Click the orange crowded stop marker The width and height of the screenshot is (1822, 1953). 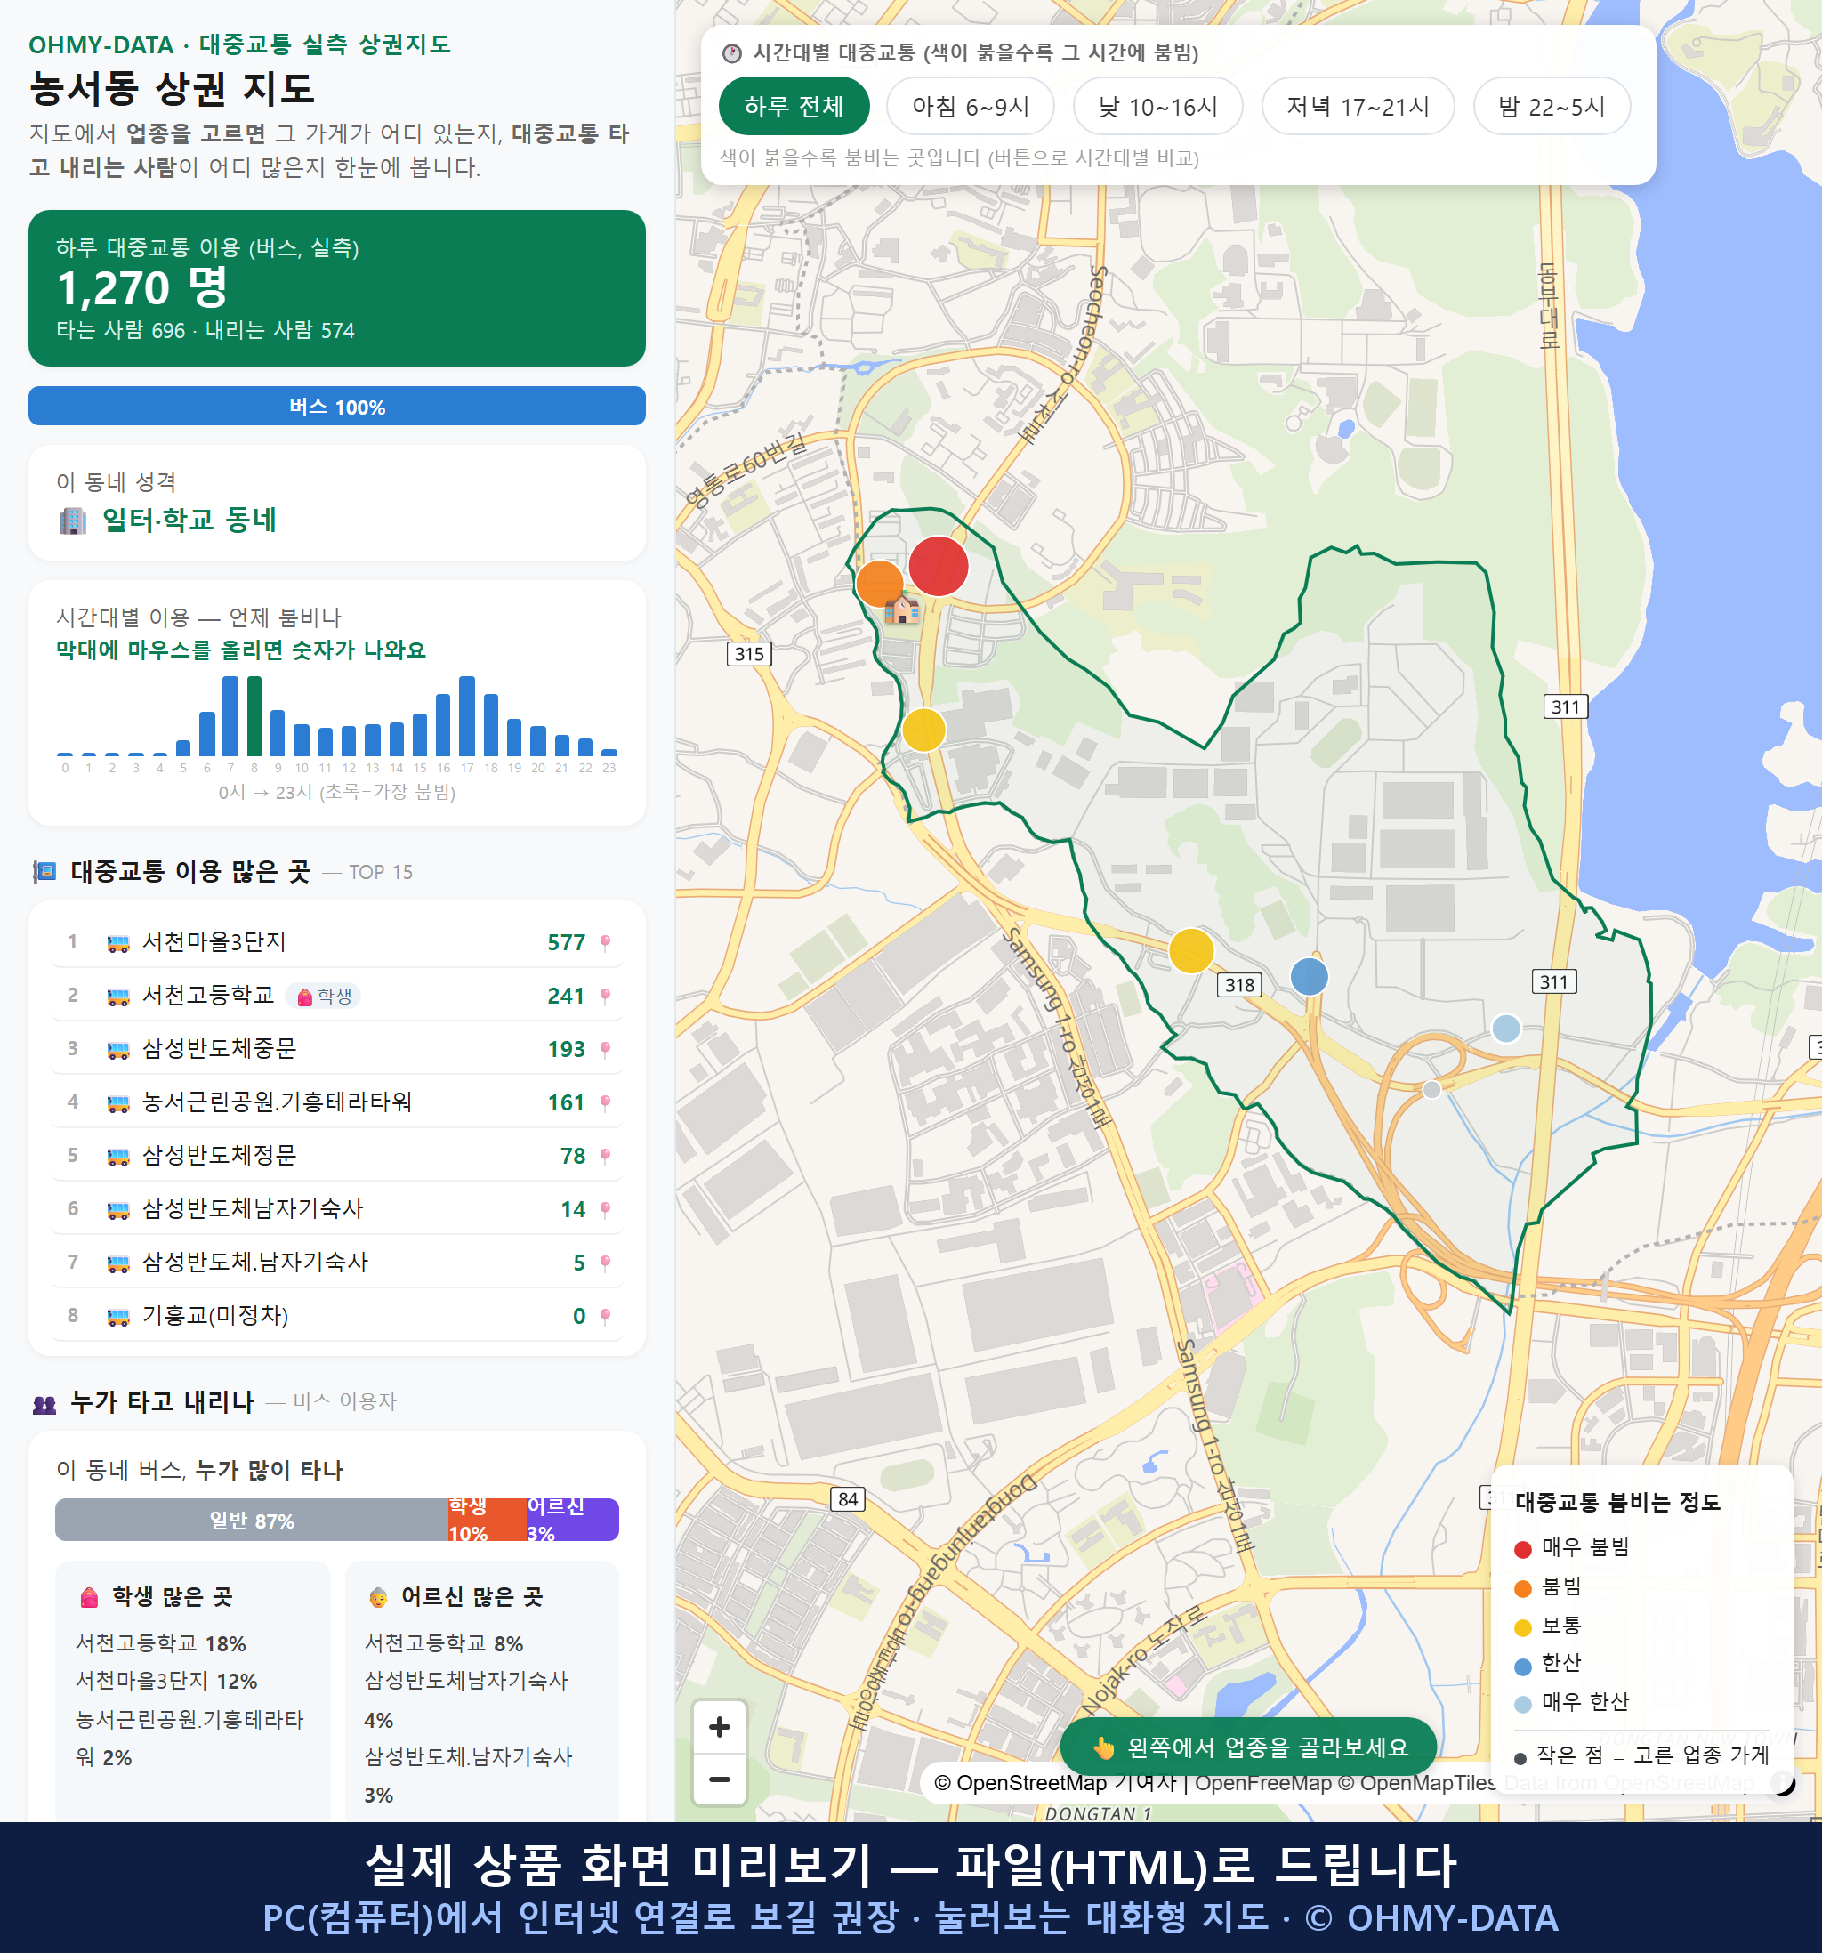tap(880, 585)
